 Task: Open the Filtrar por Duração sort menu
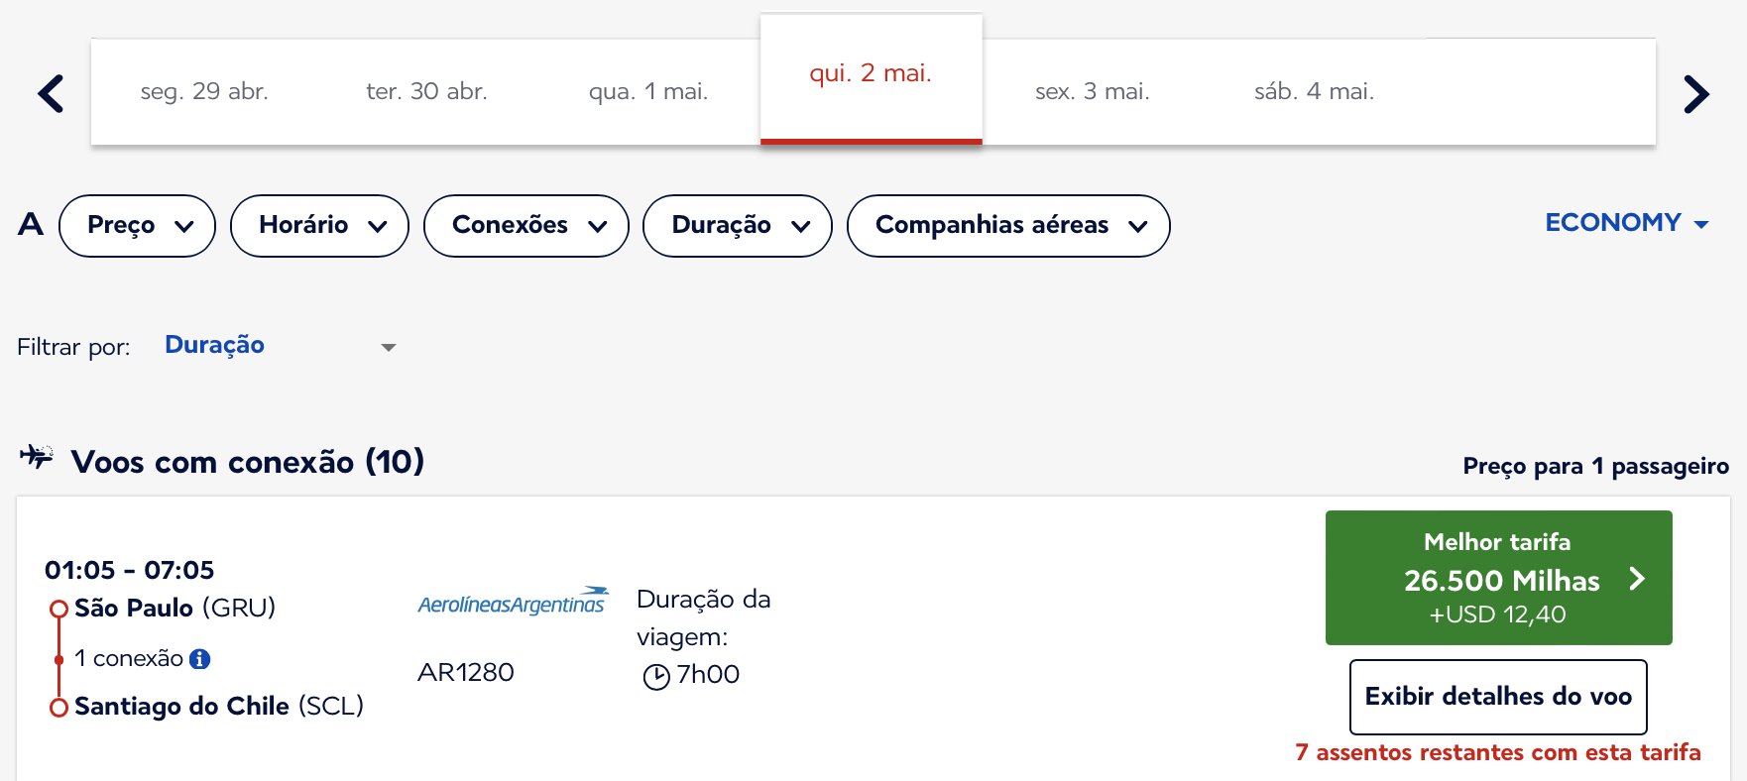pos(281,346)
